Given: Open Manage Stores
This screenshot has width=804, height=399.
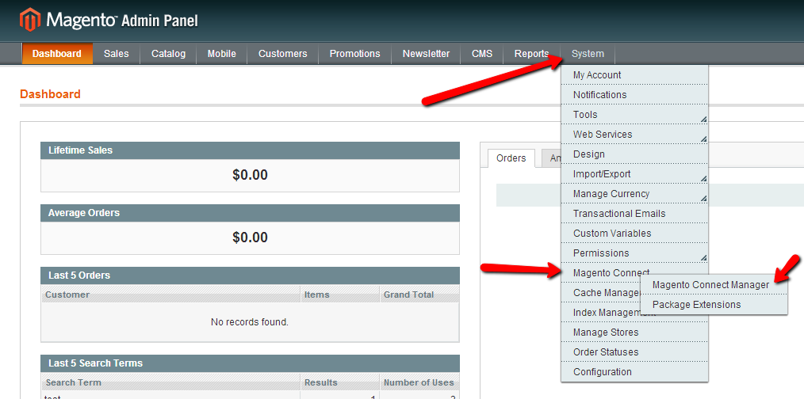Looking at the screenshot, I should (635, 332).
